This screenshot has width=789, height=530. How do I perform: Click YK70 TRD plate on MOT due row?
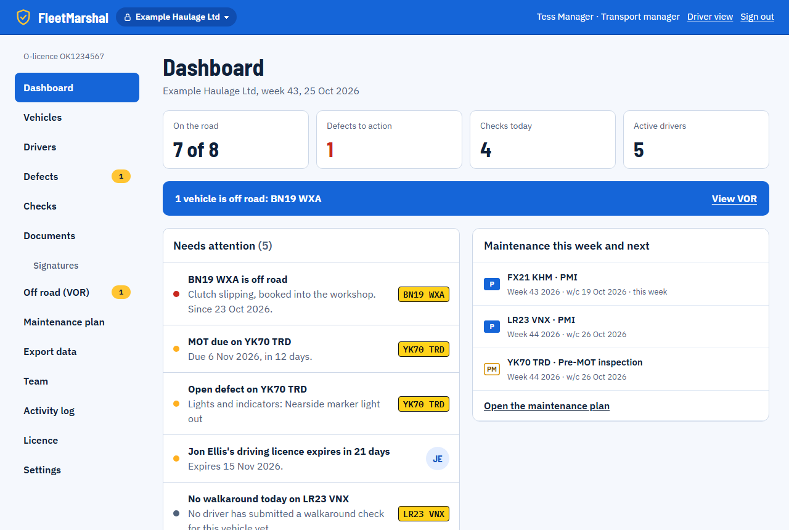(423, 349)
